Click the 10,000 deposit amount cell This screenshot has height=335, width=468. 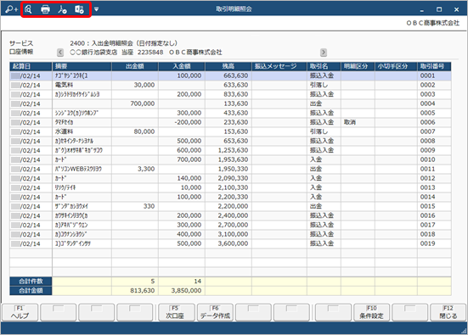[x=182, y=187]
